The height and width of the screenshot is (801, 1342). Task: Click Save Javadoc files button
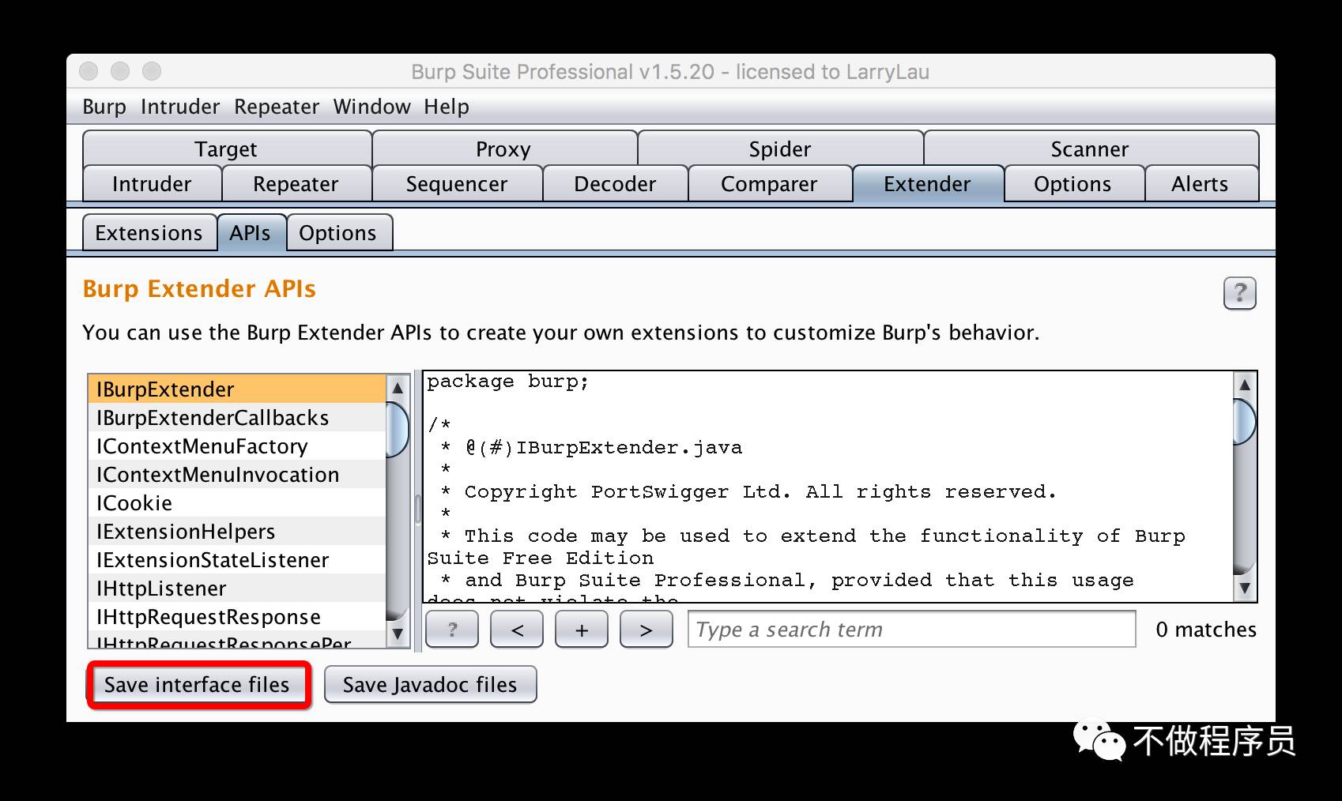(x=430, y=685)
